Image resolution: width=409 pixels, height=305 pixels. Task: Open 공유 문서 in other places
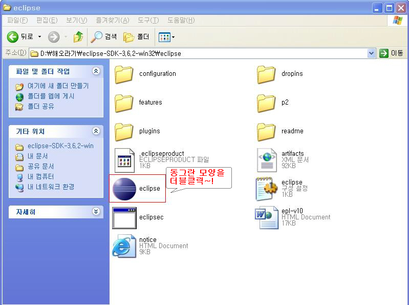point(40,166)
